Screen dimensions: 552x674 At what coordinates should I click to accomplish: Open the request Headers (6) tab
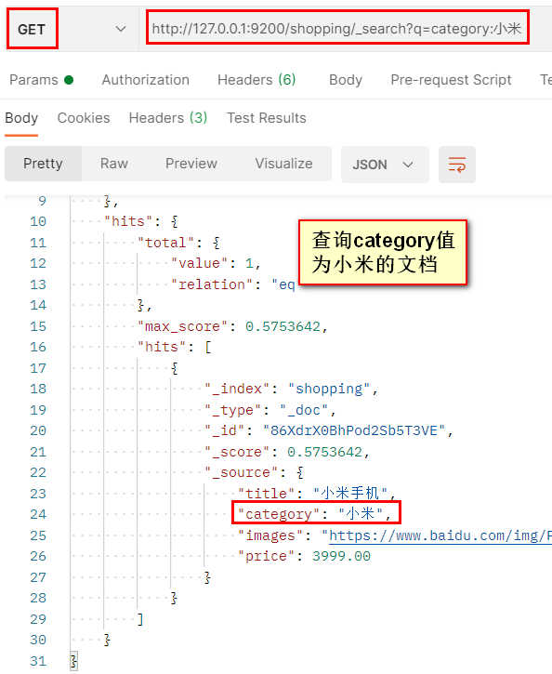point(256,80)
